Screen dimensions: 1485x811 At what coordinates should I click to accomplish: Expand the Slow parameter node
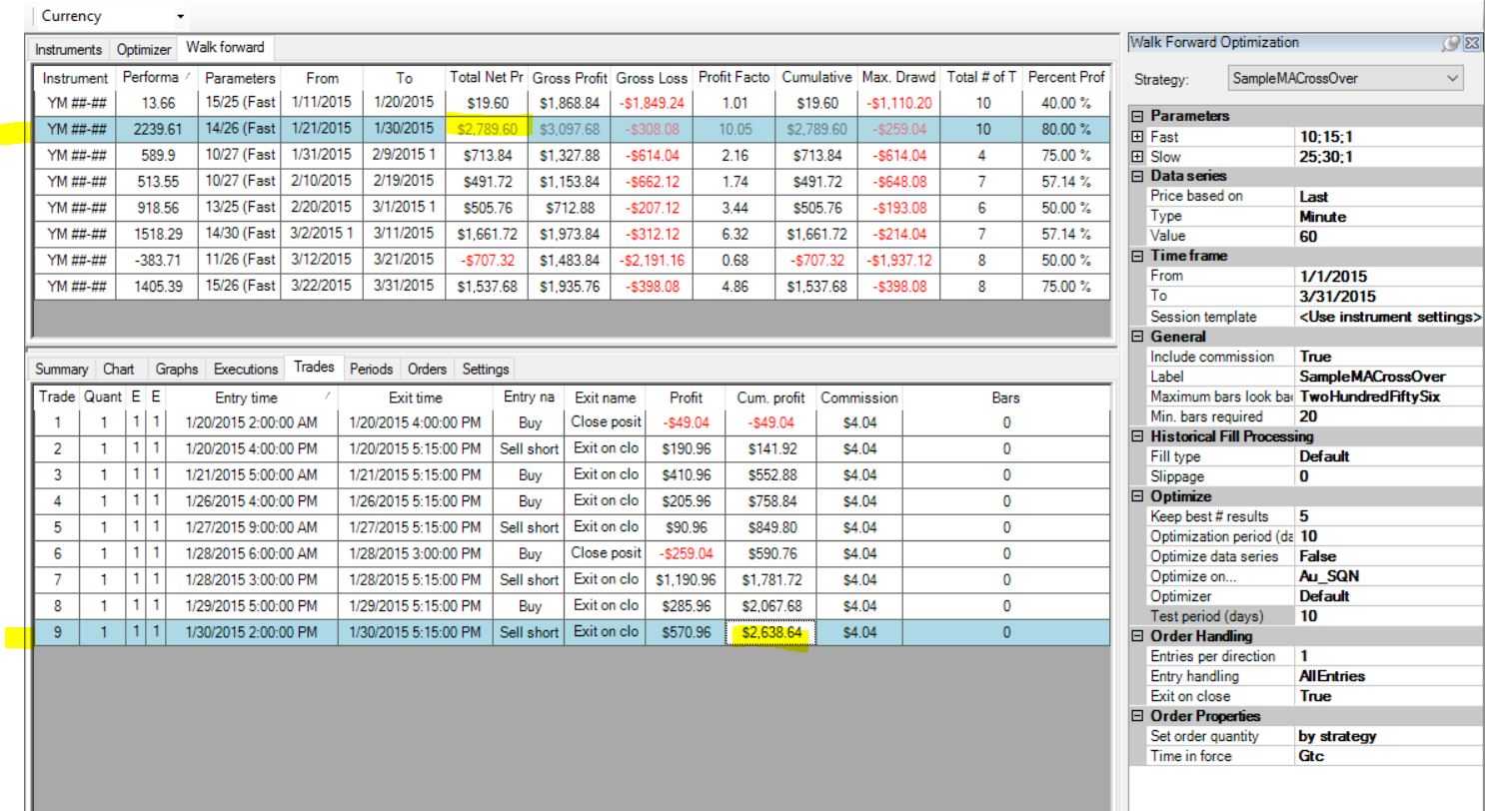1137,156
